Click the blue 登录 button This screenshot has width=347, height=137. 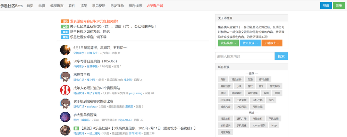pos(326,6)
